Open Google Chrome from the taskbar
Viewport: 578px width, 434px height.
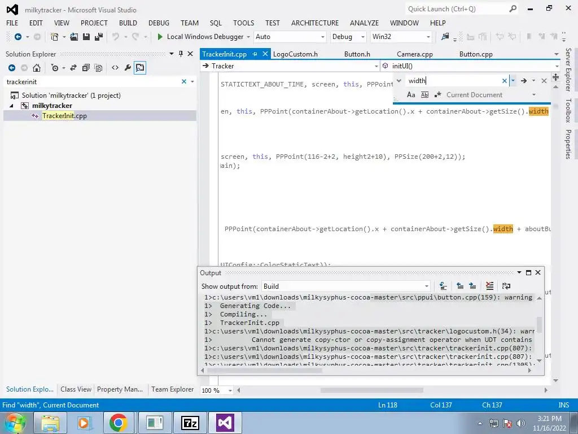pos(118,423)
